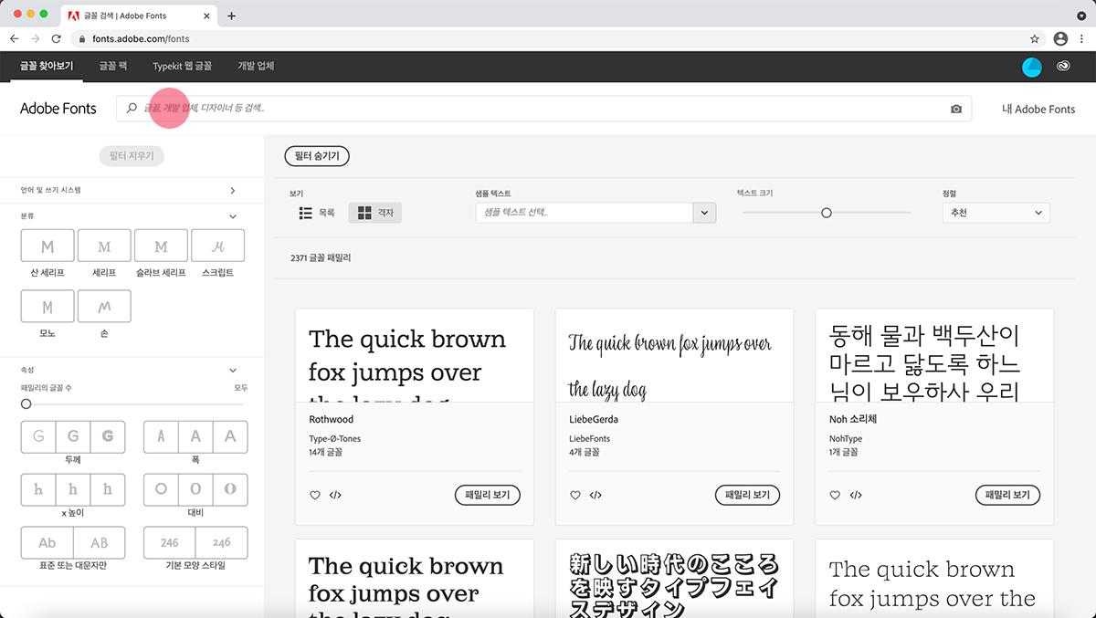Select 스크립트 classification icon
The width and height of the screenshot is (1096, 618).
click(x=217, y=246)
